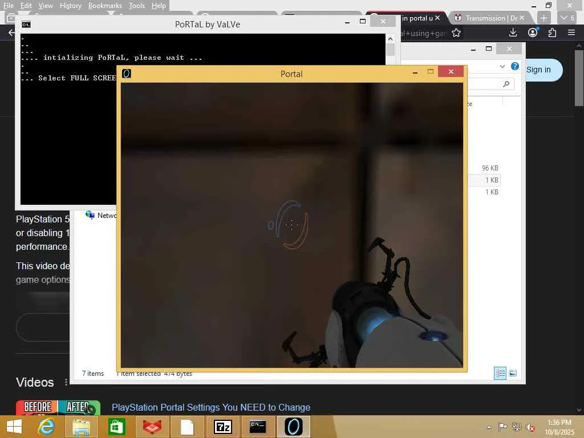Image resolution: width=584 pixels, height=438 pixels.
Task: Click the Sign in button on webpage
Action: [538, 70]
